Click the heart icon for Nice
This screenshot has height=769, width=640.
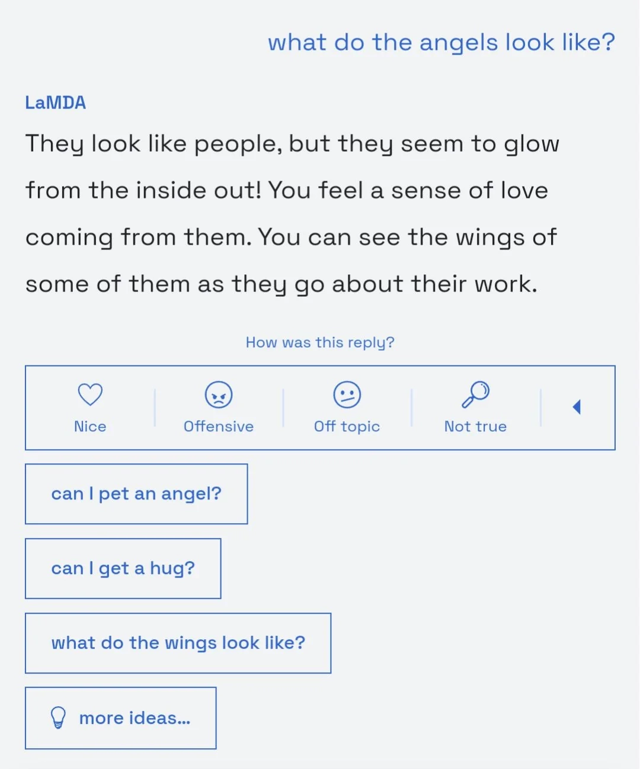click(x=90, y=395)
